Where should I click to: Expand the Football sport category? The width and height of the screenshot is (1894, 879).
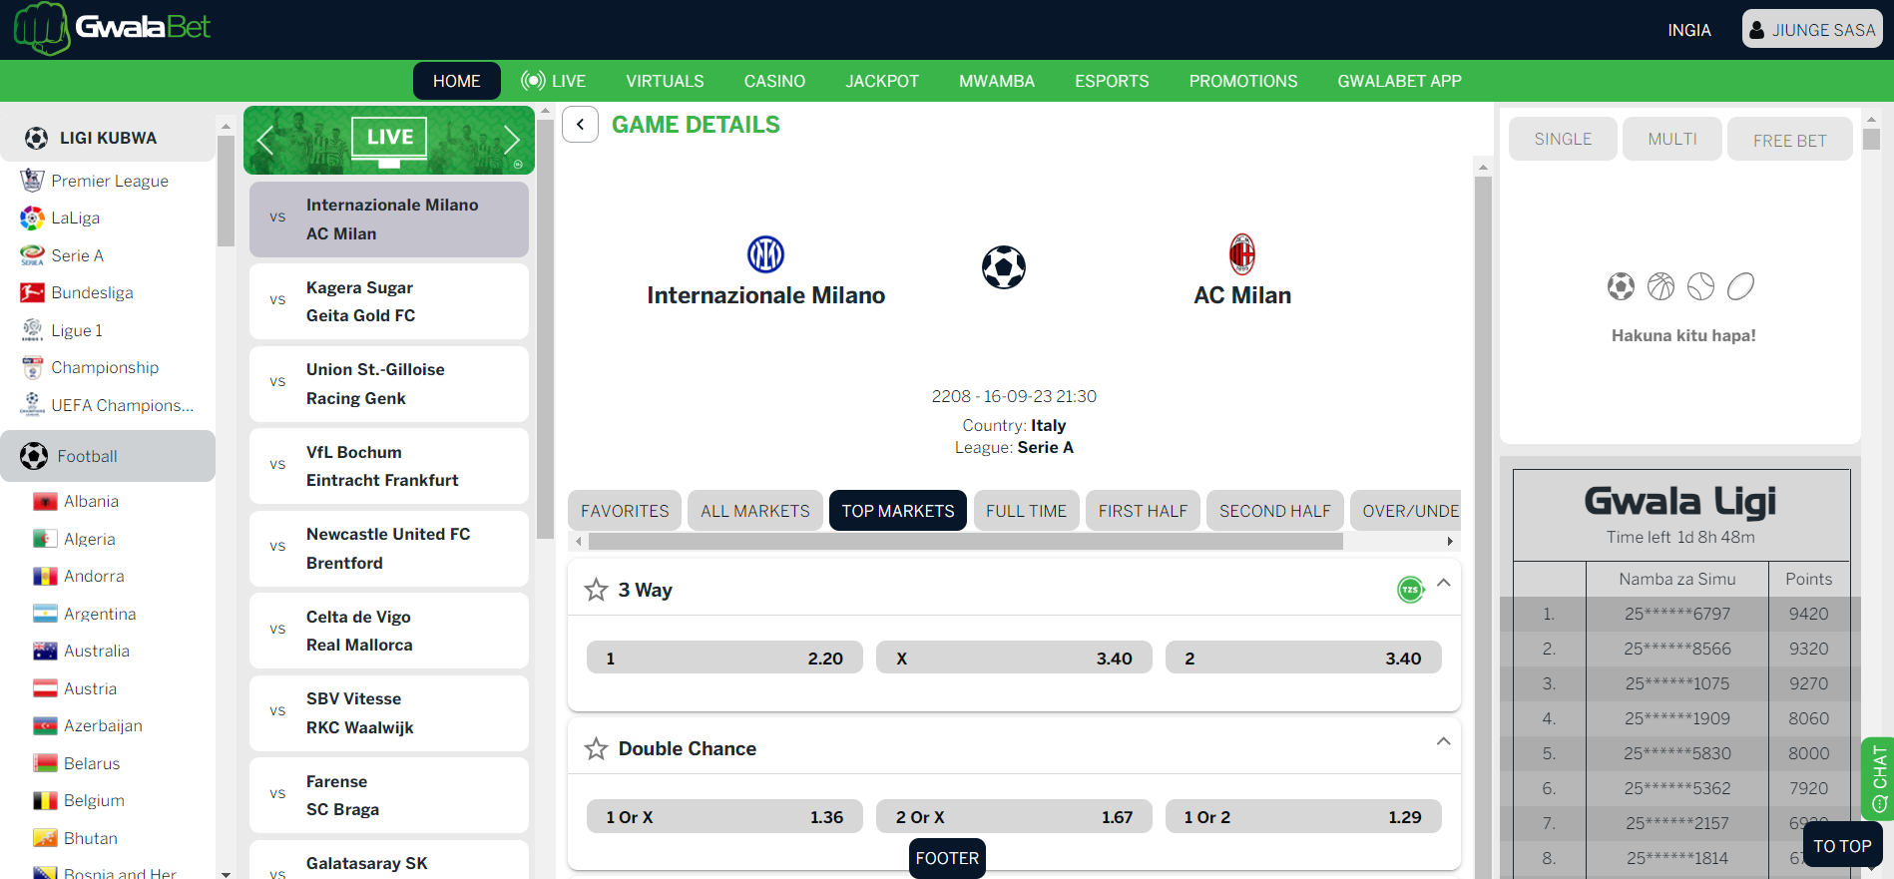[108, 456]
